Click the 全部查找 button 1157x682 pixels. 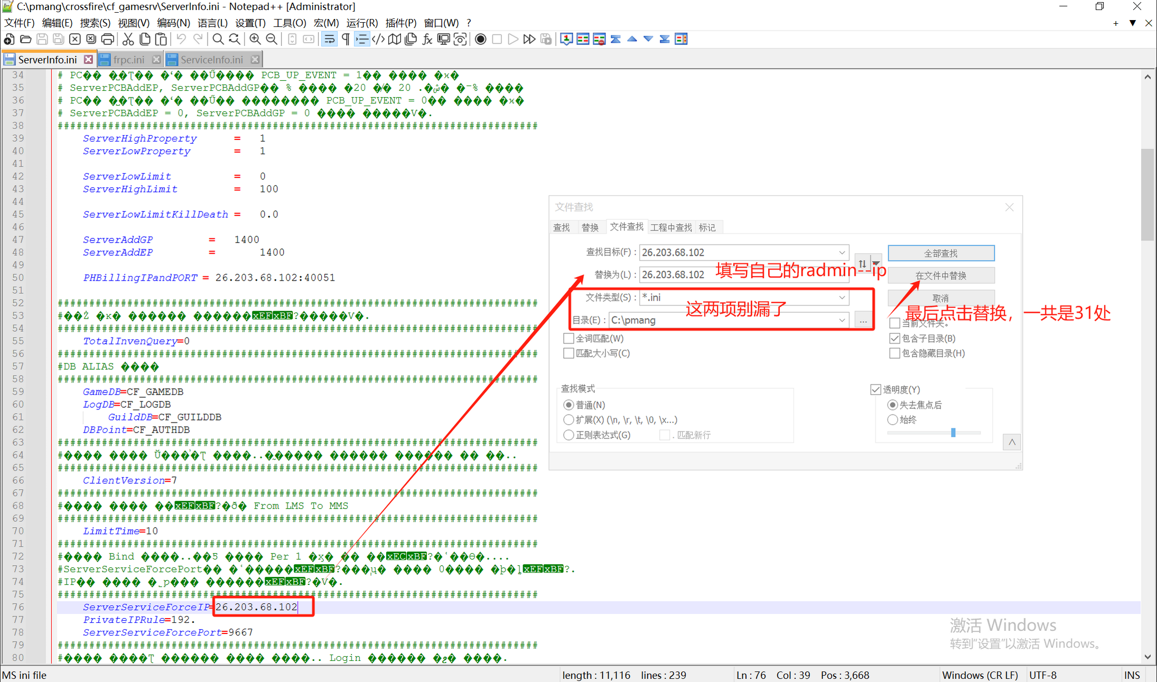940,253
